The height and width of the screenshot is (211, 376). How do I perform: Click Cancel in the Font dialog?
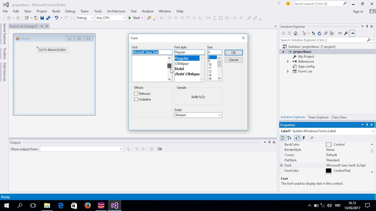[x=234, y=60]
